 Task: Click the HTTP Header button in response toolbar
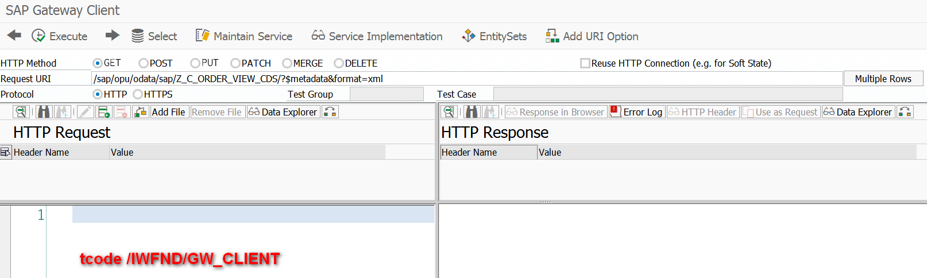[702, 112]
